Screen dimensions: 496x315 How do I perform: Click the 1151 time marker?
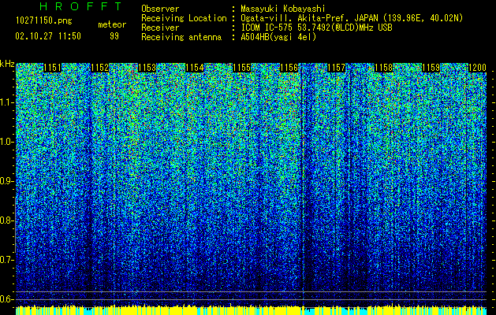52,68
